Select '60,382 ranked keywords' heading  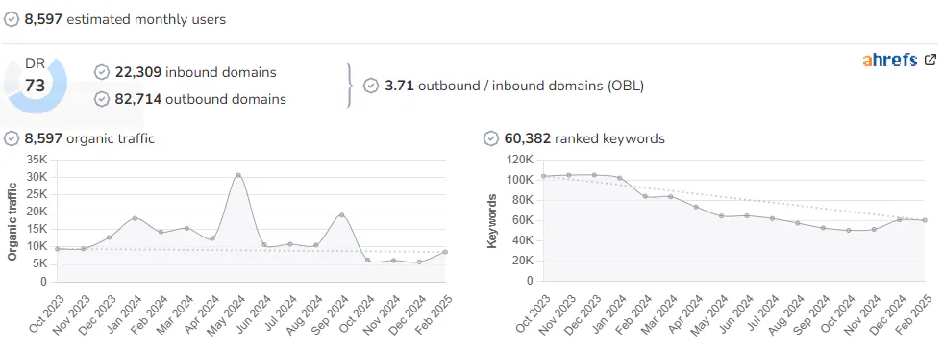click(x=584, y=138)
